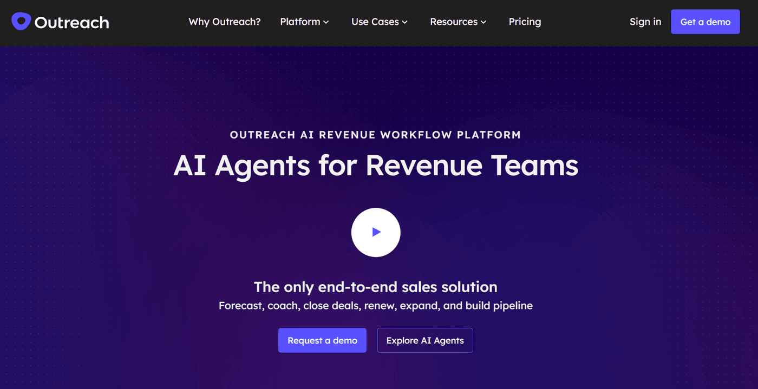Click the Outreach wordmark text
Screen dimensions: 758x389
point(72,22)
